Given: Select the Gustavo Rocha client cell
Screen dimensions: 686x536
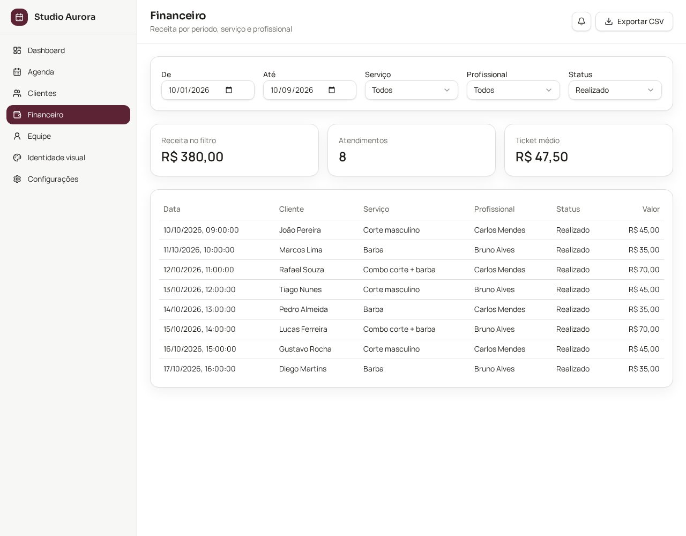Looking at the screenshot, I should tap(305, 349).
